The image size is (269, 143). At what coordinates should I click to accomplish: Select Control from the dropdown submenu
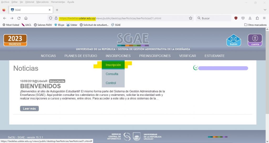pyautogui.click(x=113, y=83)
